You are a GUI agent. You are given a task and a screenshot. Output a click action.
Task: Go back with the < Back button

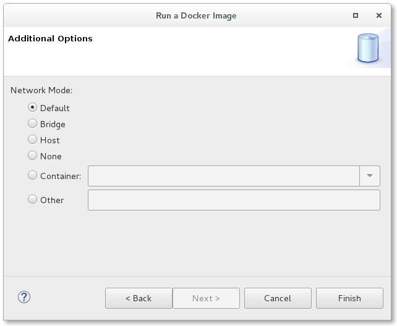coord(139,298)
